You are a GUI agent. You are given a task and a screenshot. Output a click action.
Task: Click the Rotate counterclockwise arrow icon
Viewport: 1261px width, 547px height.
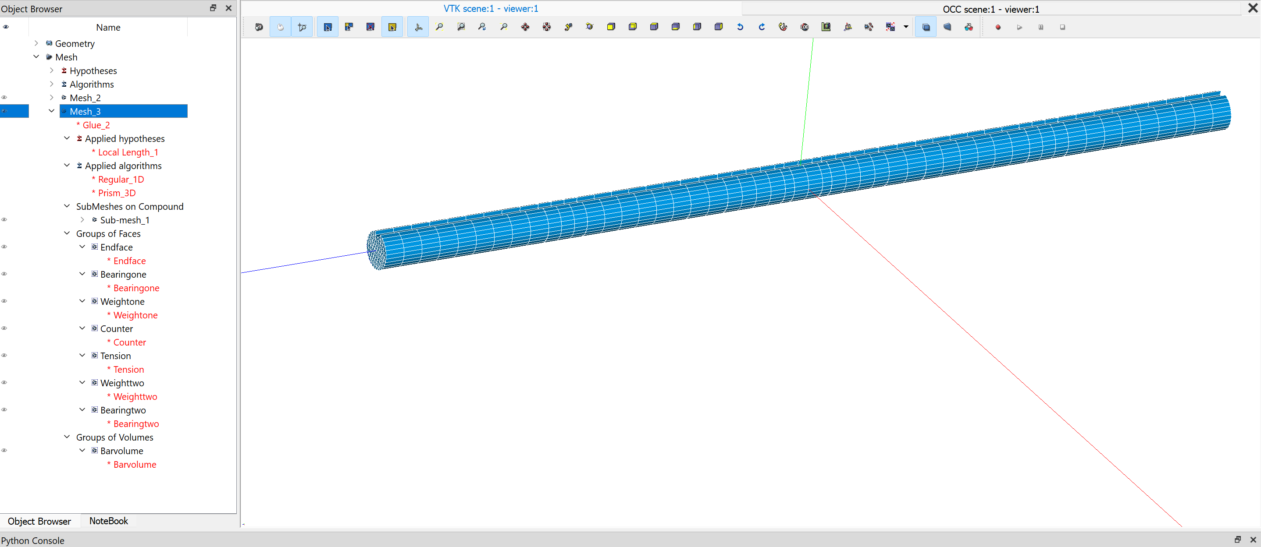[740, 28]
